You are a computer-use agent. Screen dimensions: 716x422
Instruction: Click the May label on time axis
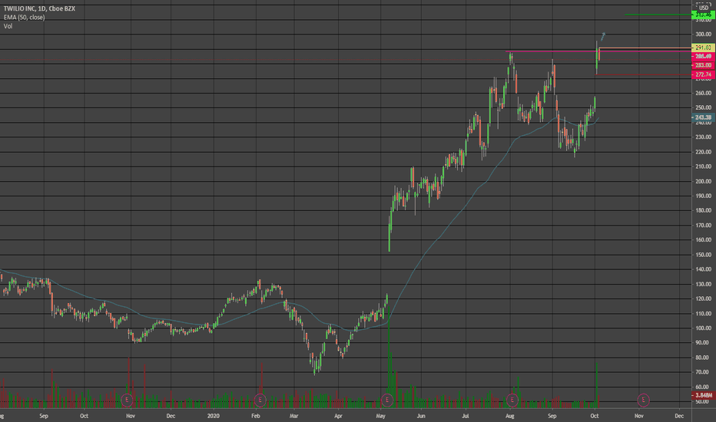click(380, 416)
